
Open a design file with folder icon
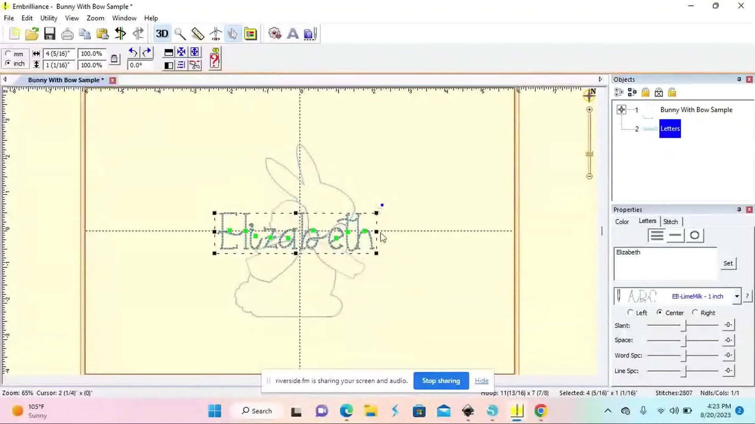[x=32, y=34]
